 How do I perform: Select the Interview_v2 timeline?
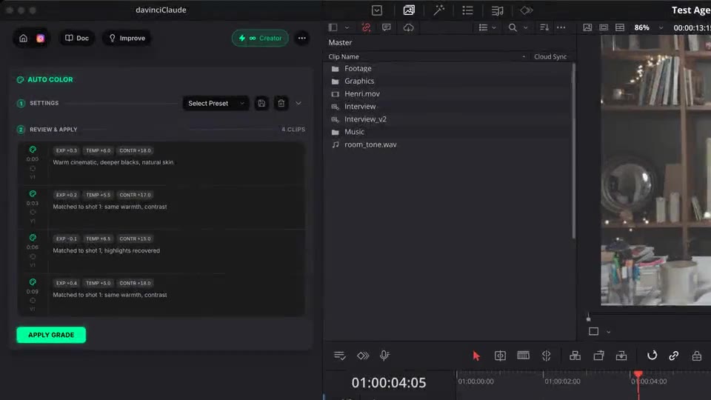point(365,119)
